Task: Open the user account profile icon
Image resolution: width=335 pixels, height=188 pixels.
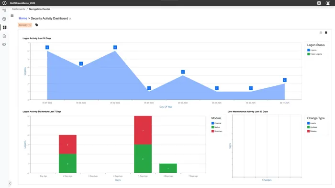Action: pos(328,3)
